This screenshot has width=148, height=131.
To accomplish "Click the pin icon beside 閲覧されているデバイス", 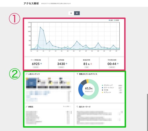I will point(77,74).
